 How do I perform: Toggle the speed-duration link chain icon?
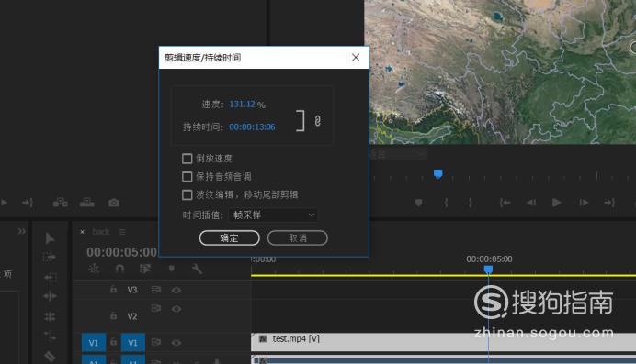pyautogui.click(x=318, y=121)
